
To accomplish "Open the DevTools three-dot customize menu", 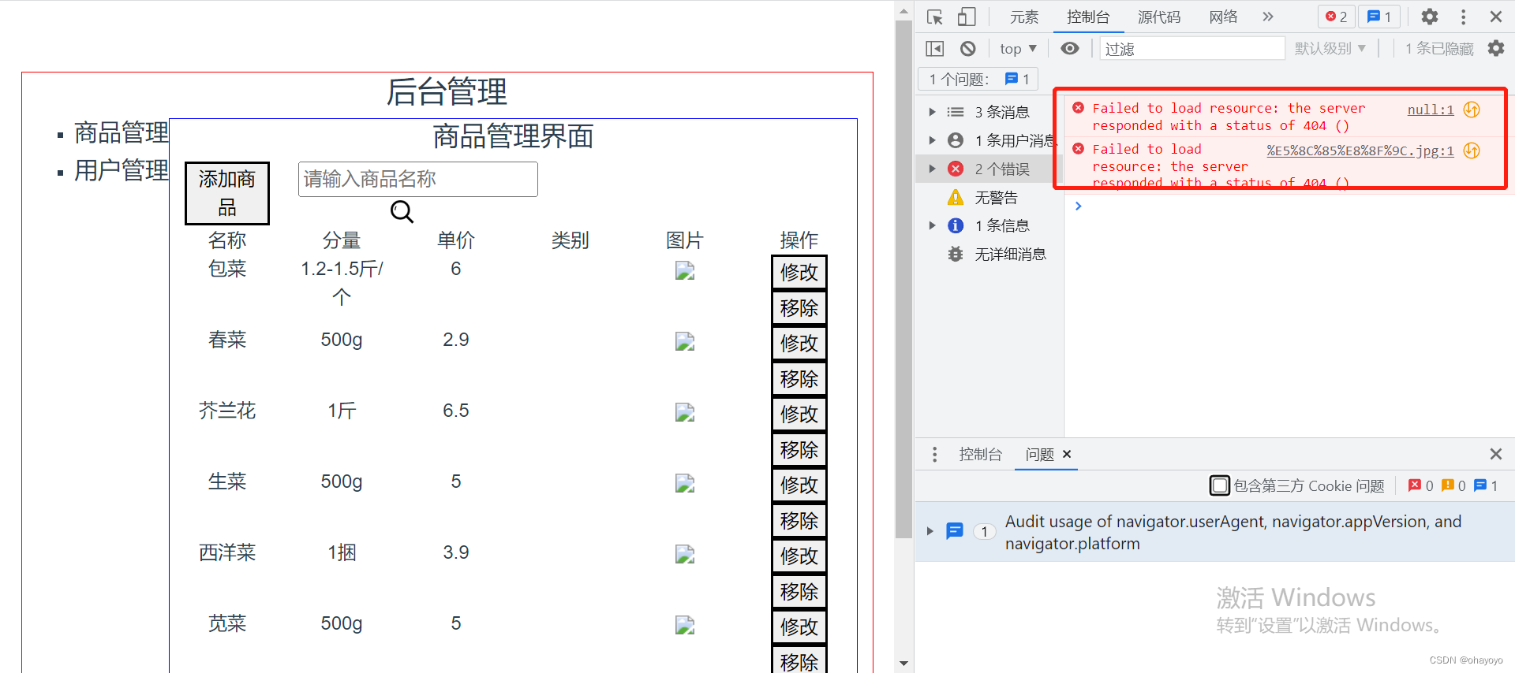I will pos(1463,17).
